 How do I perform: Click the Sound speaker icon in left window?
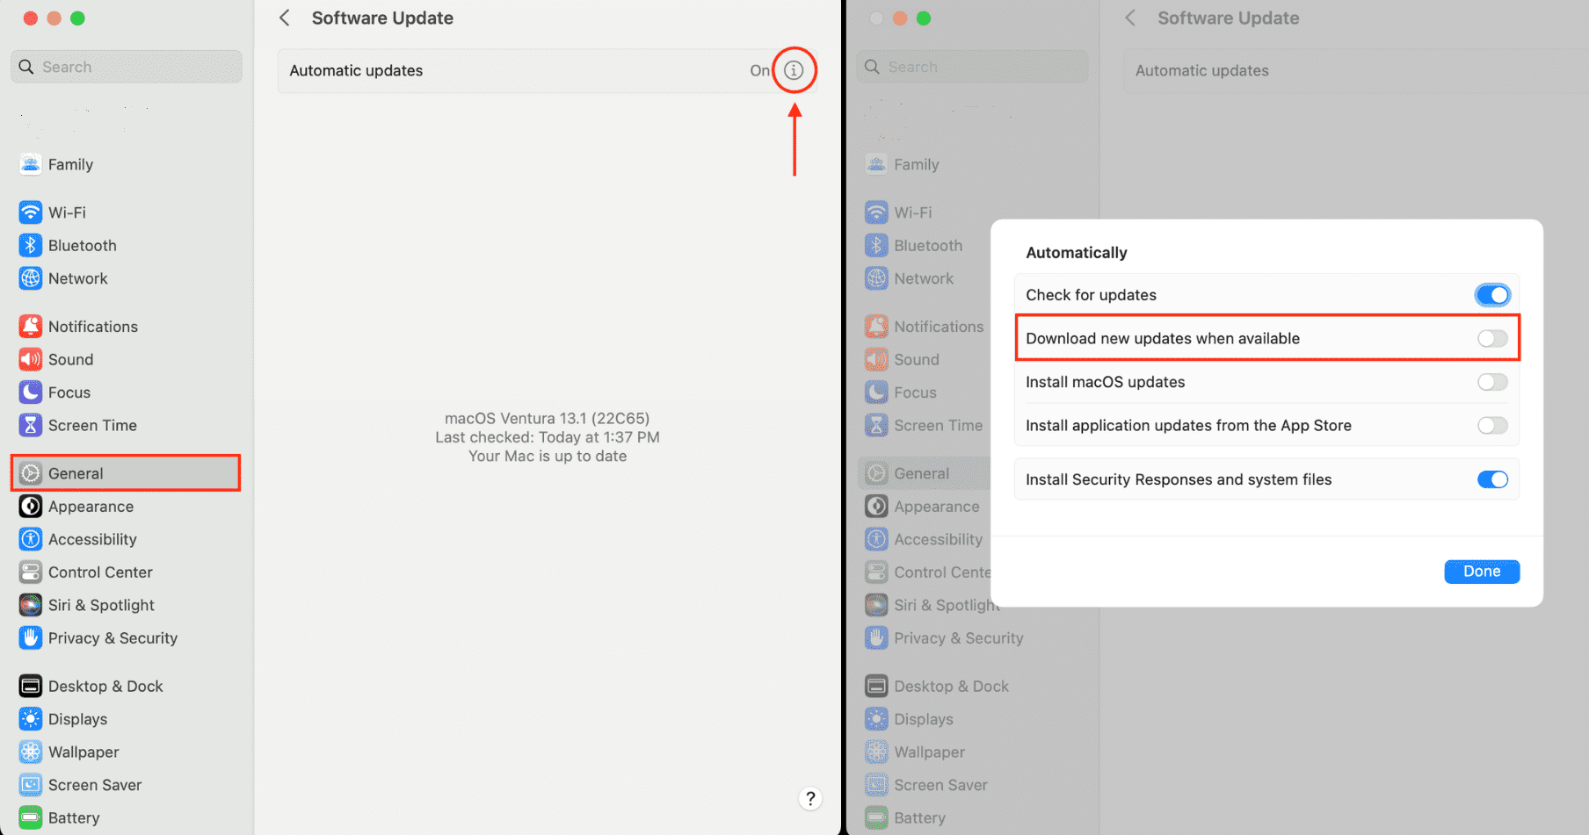[31, 359]
